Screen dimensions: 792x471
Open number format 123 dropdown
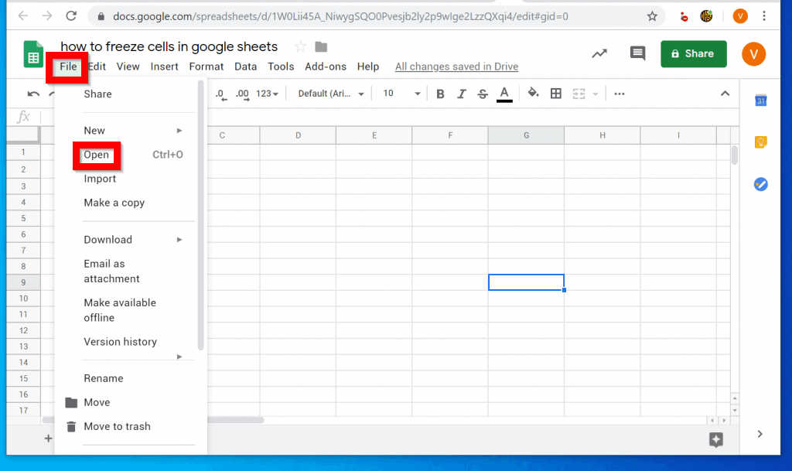coord(267,94)
